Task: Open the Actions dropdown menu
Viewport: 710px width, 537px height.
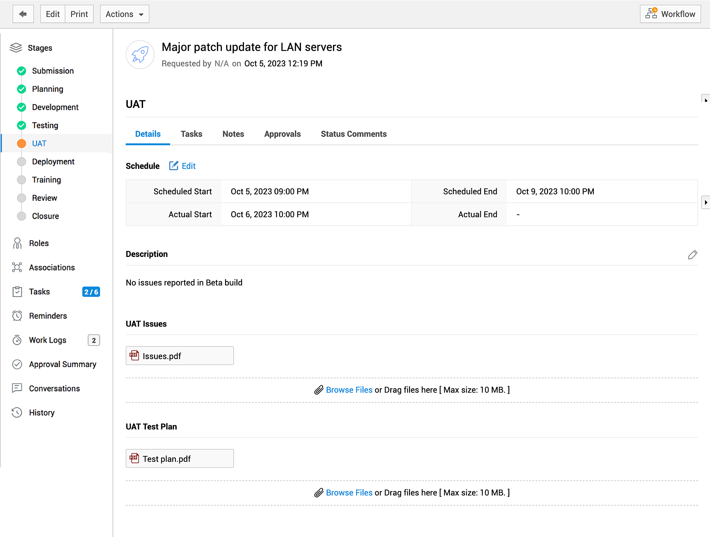Action: pos(124,14)
